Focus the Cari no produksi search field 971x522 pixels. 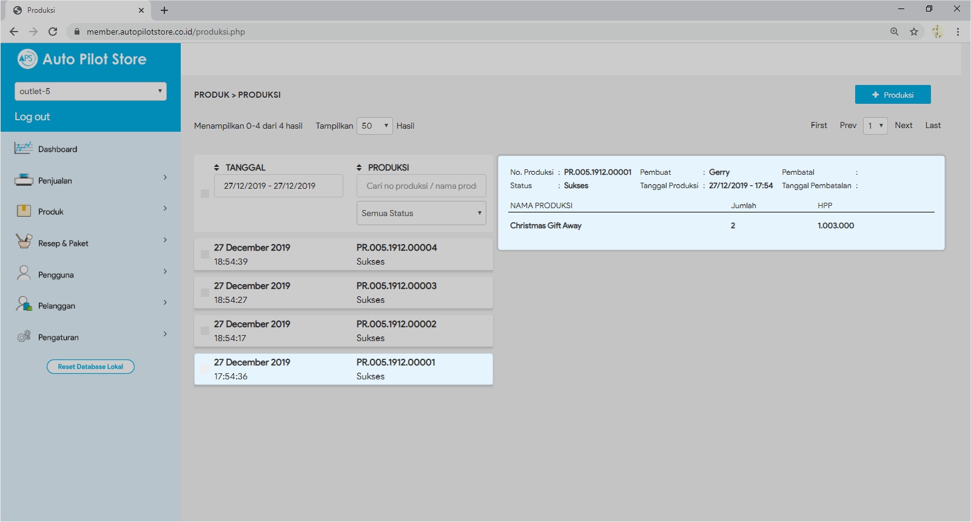421,186
